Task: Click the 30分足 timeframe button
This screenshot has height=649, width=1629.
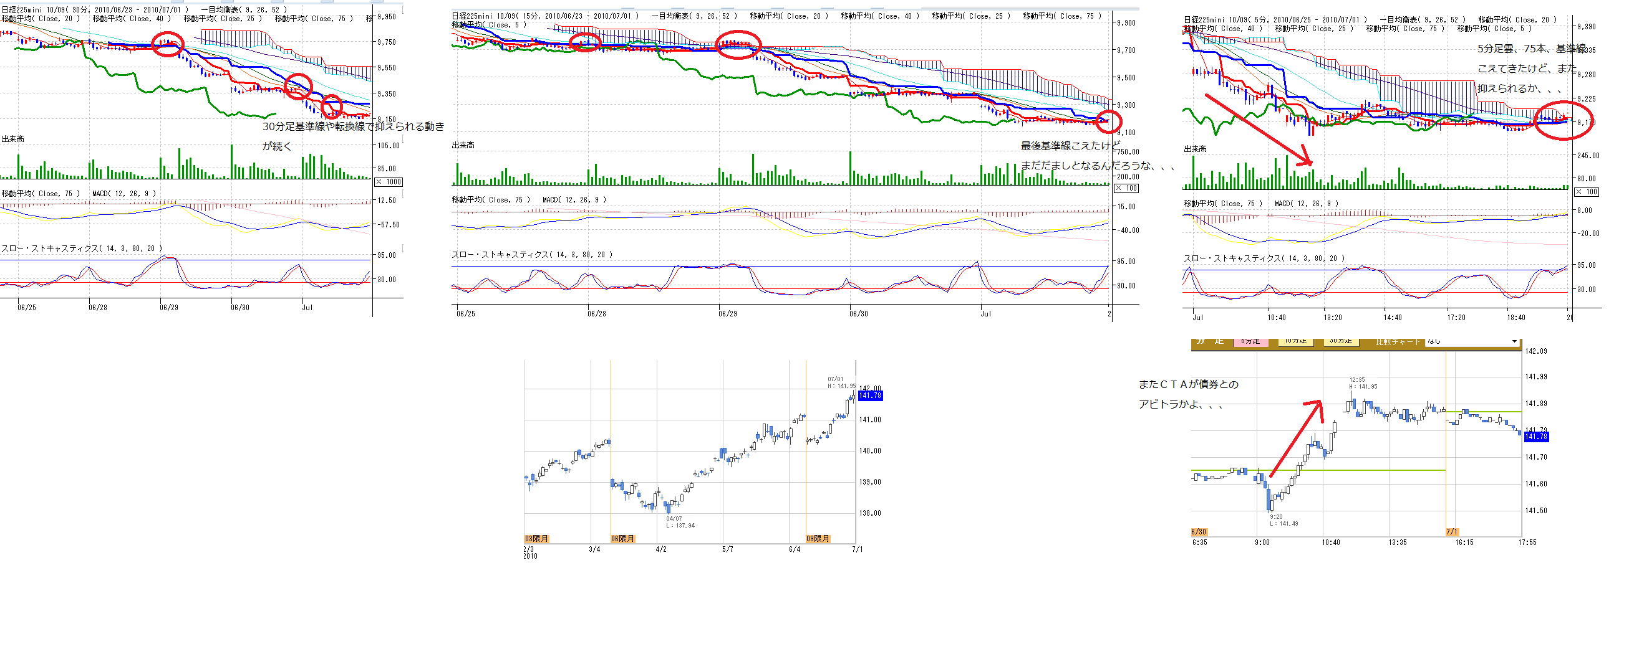Action: point(1341,341)
